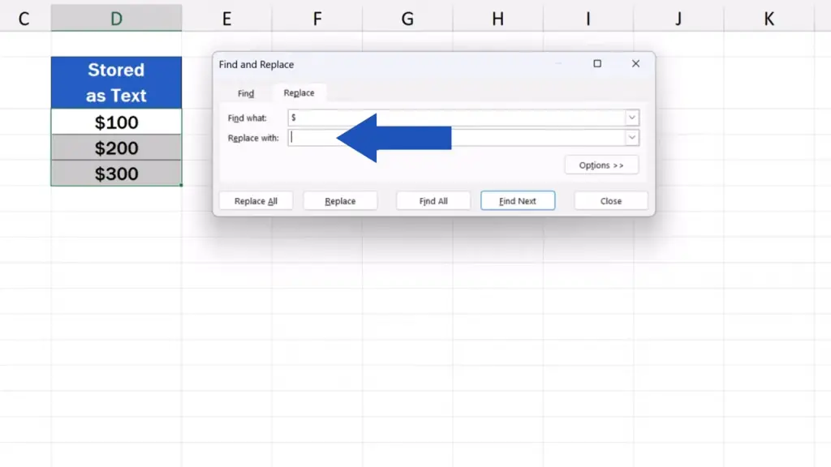Select the cell containing $200
831x467 pixels.
coord(116,148)
